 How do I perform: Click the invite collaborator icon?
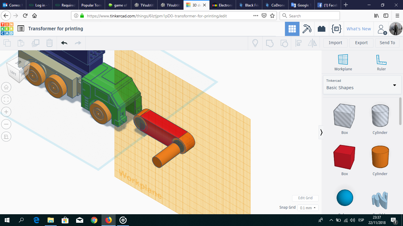click(x=382, y=29)
